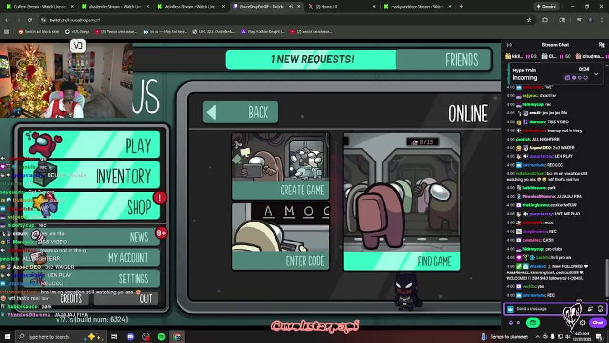609x343 pixels.
Task: Open the NEWS menu entry
Action: coord(92,237)
